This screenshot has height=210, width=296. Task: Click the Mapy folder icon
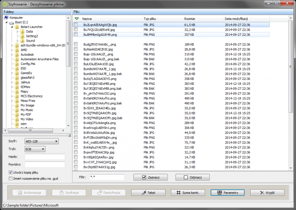click(17, 91)
